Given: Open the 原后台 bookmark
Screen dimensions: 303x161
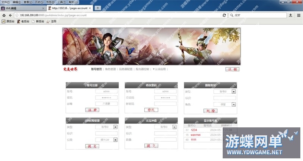Looking at the screenshot, I should click(x=9, y=22).
